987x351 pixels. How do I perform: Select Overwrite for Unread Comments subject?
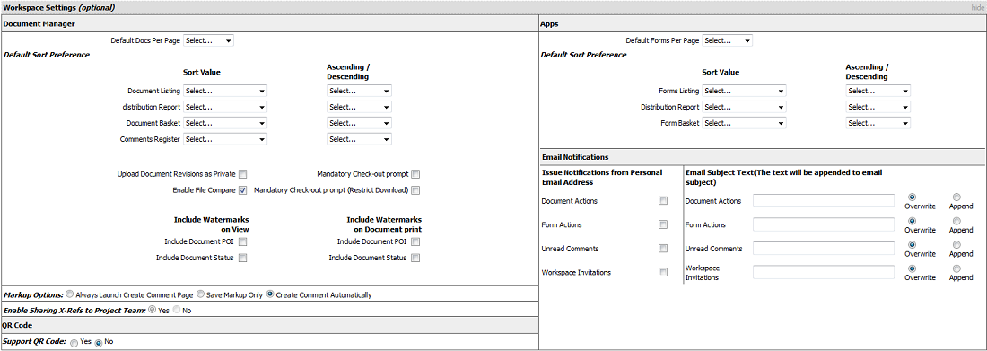coord(912,244)
